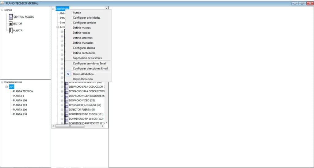Open the PLANTA 100 floor

tap(20, 100)
